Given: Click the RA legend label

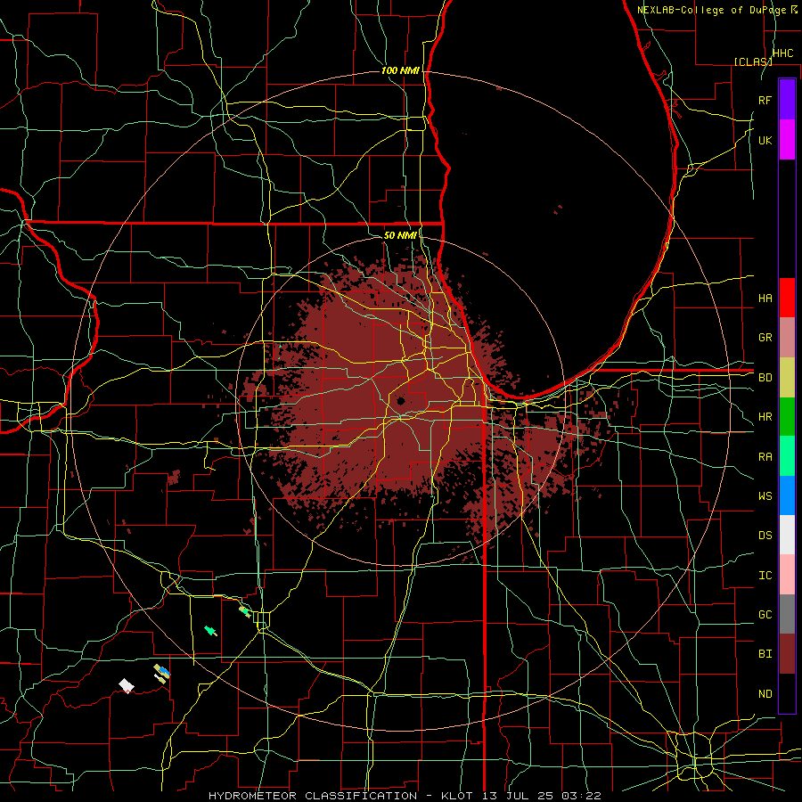Looking at the screenshot, I should (765, 457).
